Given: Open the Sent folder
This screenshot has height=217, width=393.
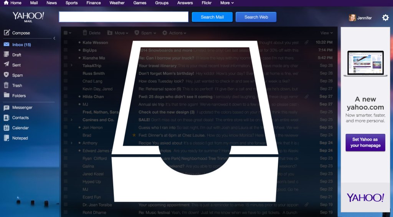Looking at the screenshot, I should (12, 65).
